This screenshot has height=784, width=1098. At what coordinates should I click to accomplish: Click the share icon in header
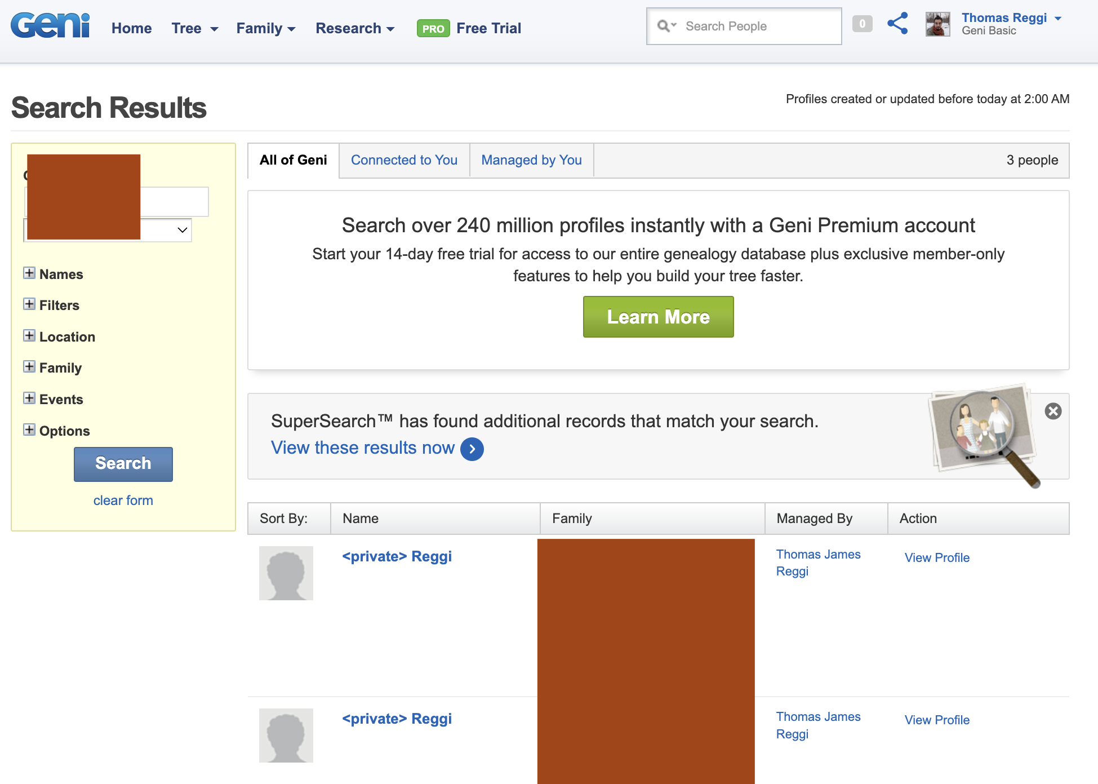[x=897, y=24]
